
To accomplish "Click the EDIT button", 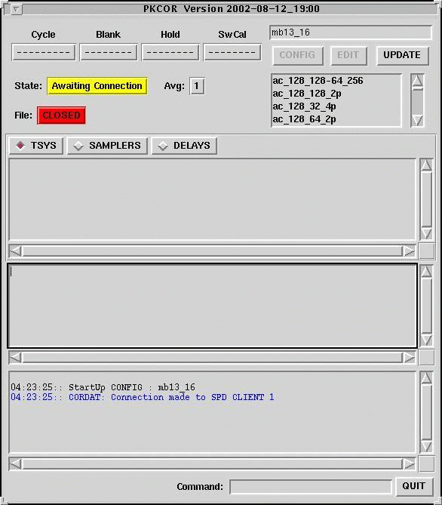I will (x=348, y=55).
